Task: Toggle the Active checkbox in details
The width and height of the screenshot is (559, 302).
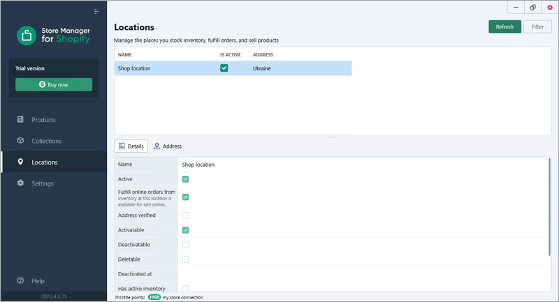Action: click(x=185, y=179)
